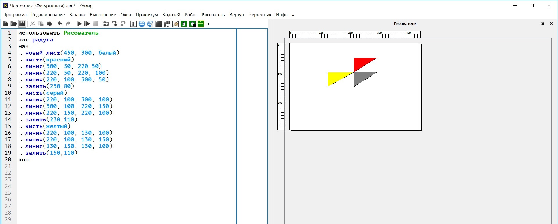
Task: Open the Водолей control panel icon
Action: [x=150, y=24]
